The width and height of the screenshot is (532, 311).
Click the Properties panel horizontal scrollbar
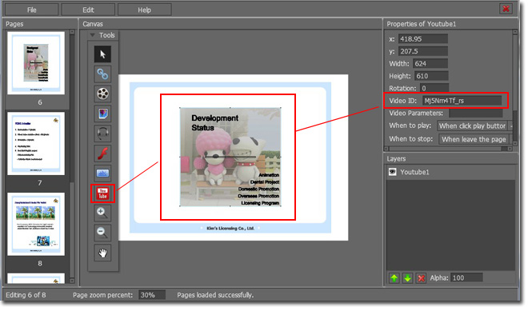tap(447, 149)
